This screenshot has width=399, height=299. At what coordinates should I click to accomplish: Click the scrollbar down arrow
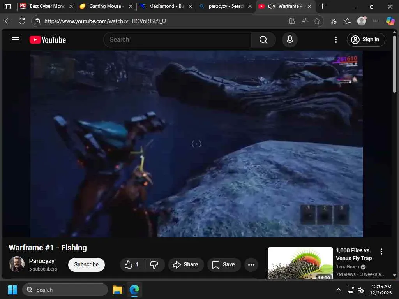pyautogui.click(x=394, y=275)
